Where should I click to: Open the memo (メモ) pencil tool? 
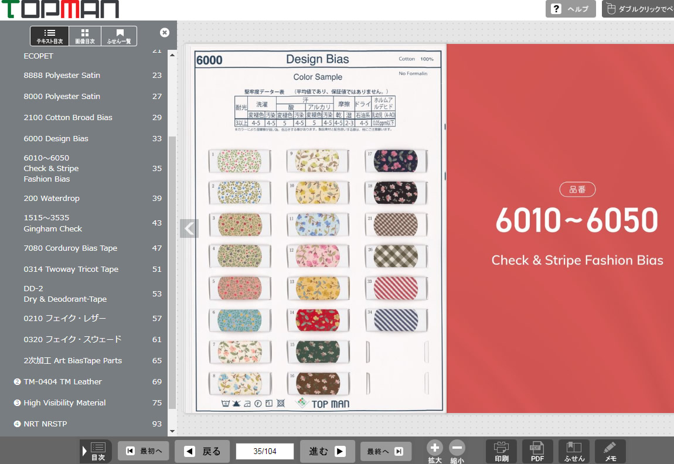pos(610,451)
